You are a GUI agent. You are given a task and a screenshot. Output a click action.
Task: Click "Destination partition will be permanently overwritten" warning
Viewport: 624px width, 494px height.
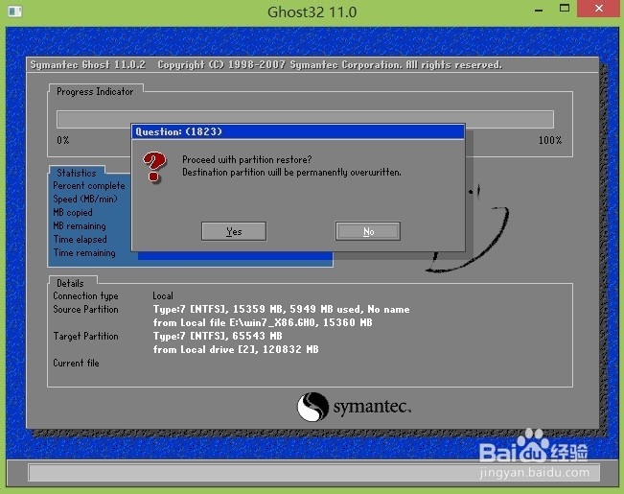291,172
